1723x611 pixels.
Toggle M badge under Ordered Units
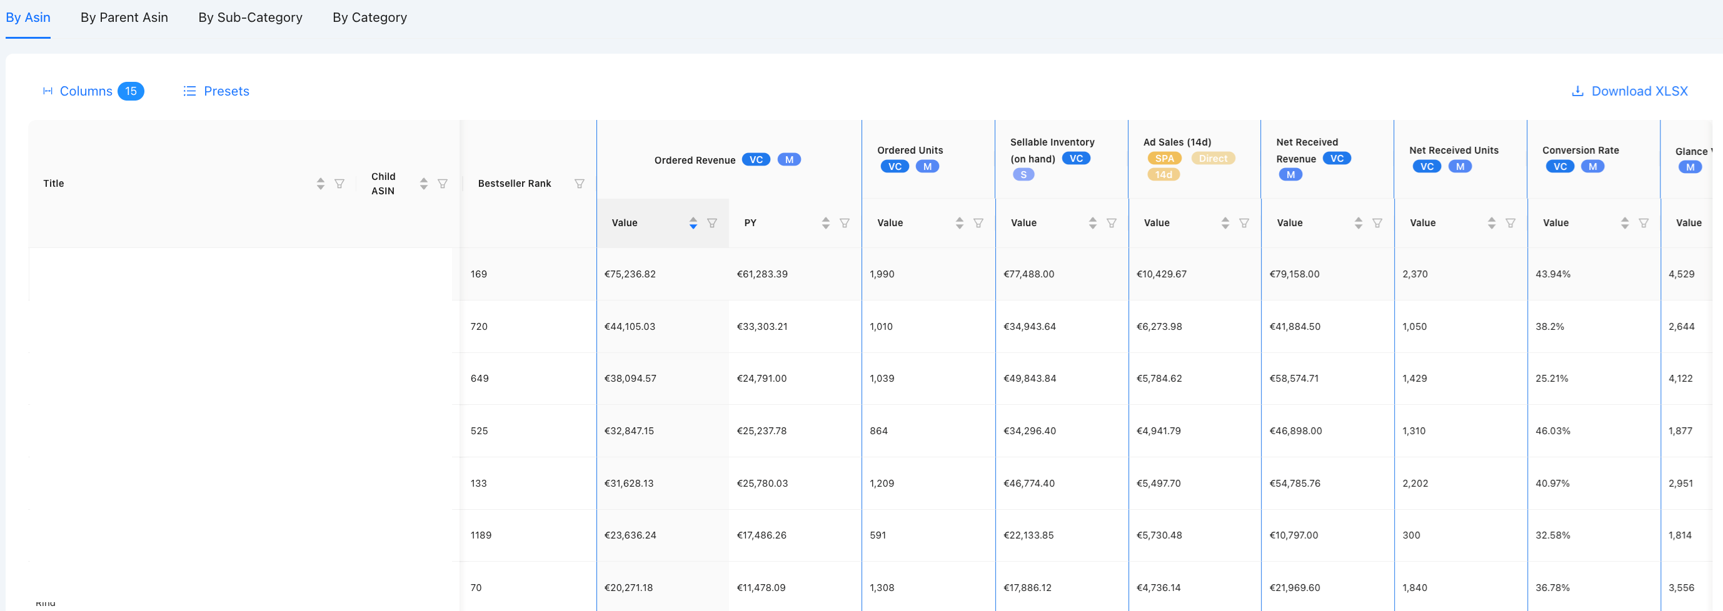[927, 166]
